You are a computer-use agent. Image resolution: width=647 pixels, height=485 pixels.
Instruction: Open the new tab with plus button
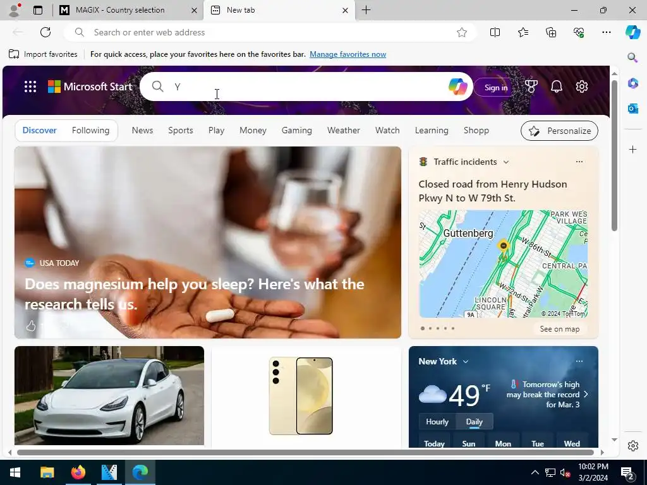point(366,10)
